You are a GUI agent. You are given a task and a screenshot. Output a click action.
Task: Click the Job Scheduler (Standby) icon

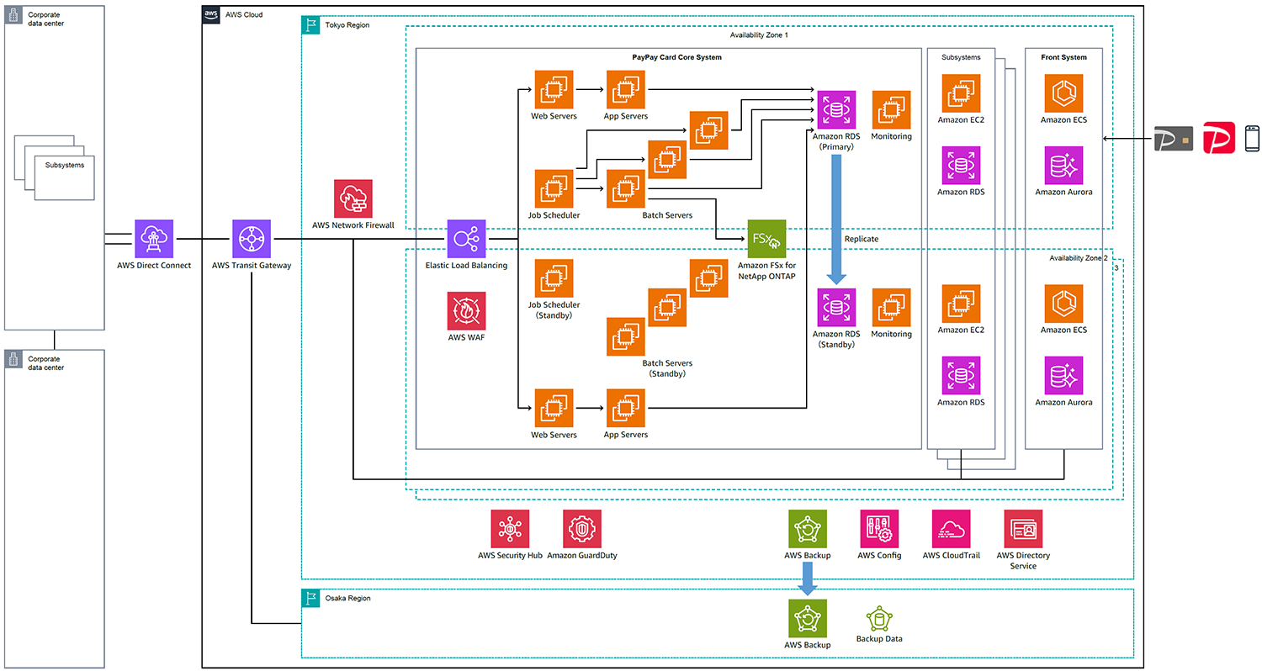point(554,278)
